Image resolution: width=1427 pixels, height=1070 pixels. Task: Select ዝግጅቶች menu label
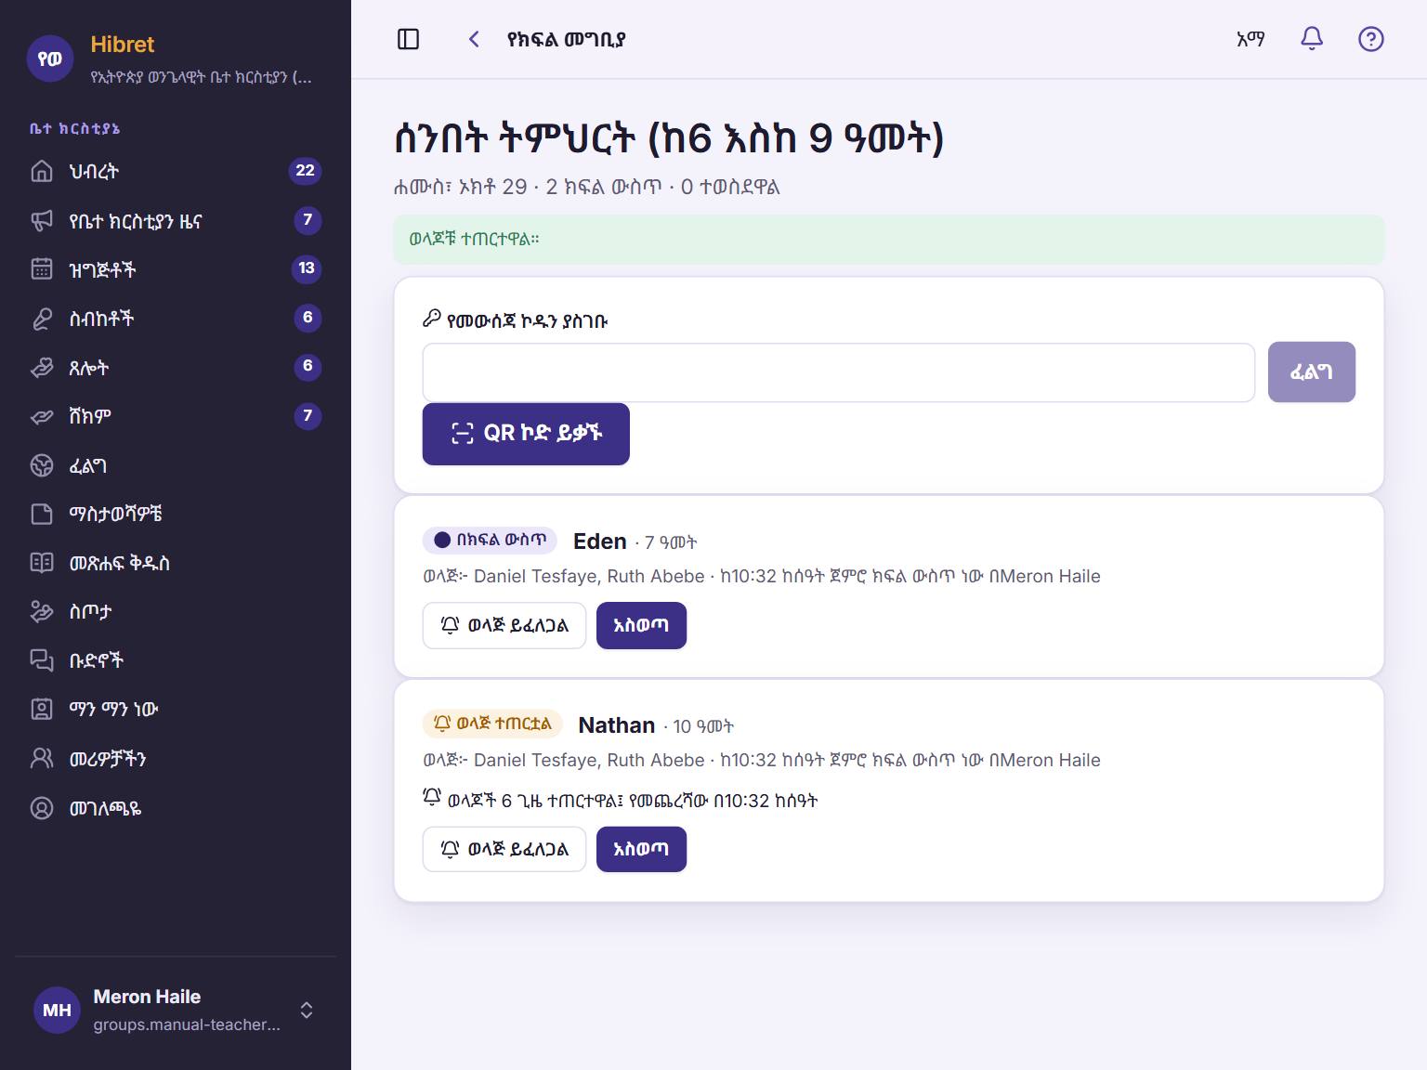(x=102, y=270)
